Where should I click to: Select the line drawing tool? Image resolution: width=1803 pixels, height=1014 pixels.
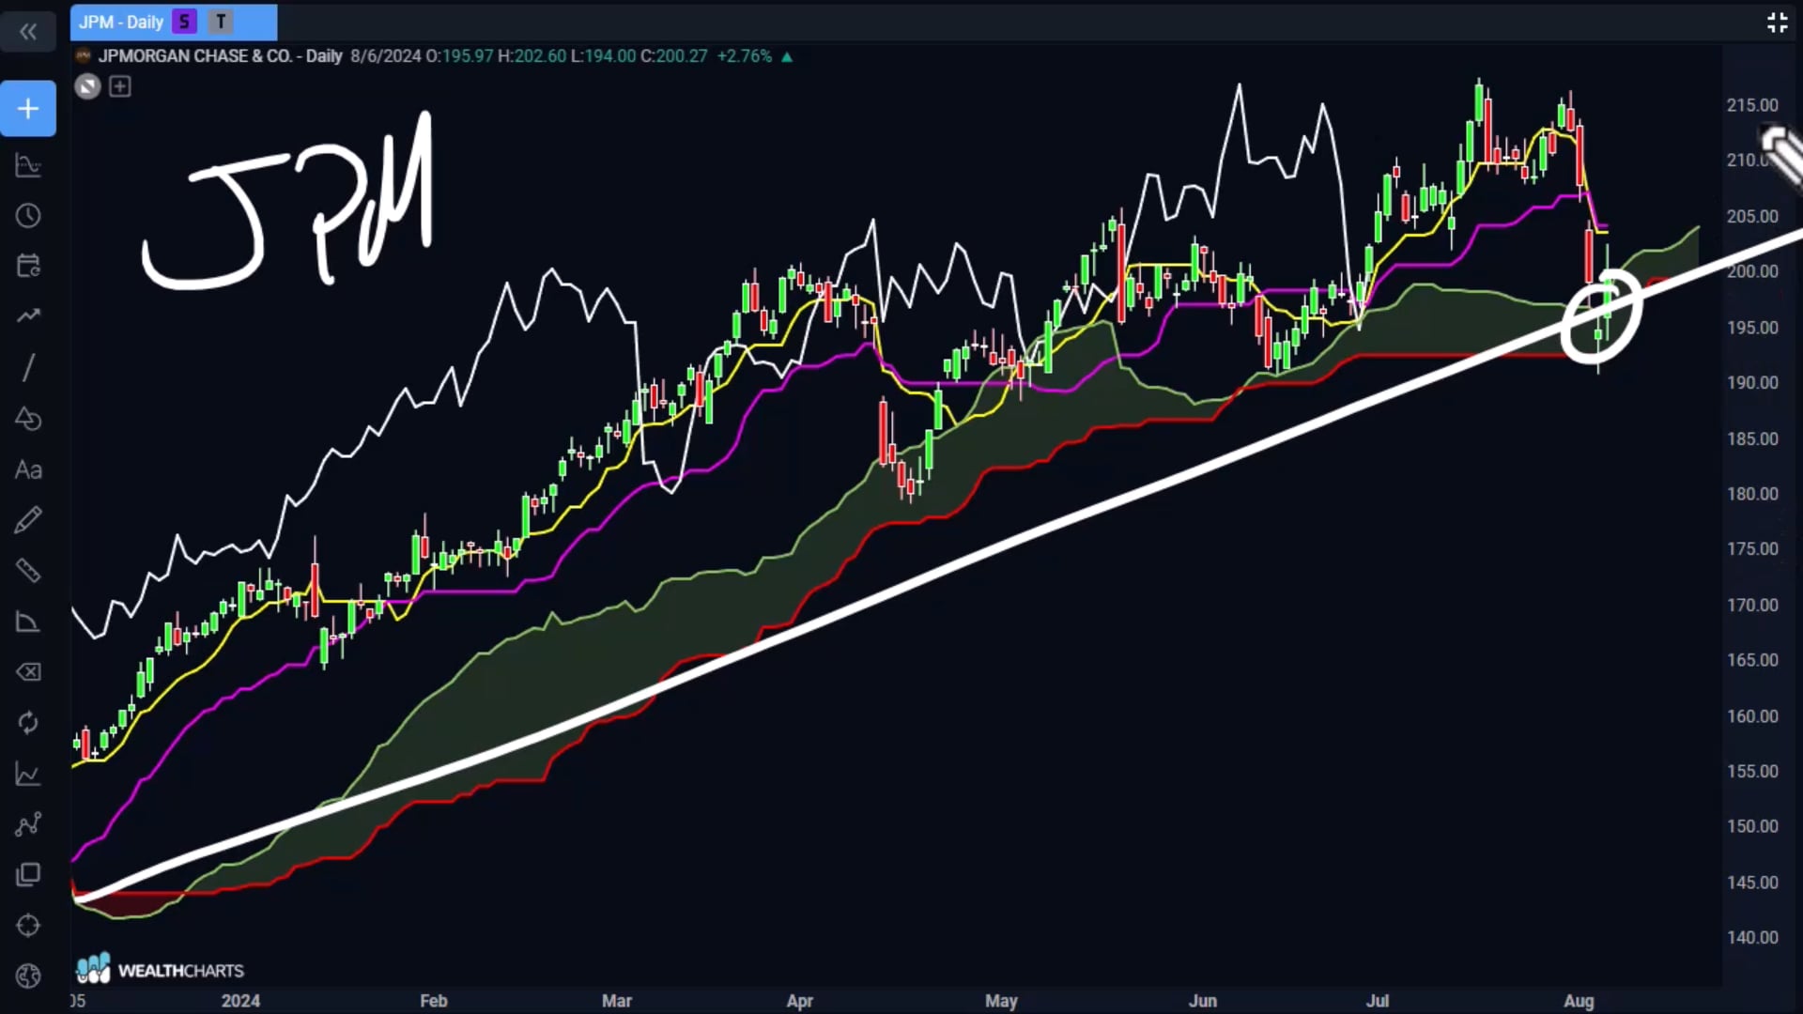tap(28, 367)
